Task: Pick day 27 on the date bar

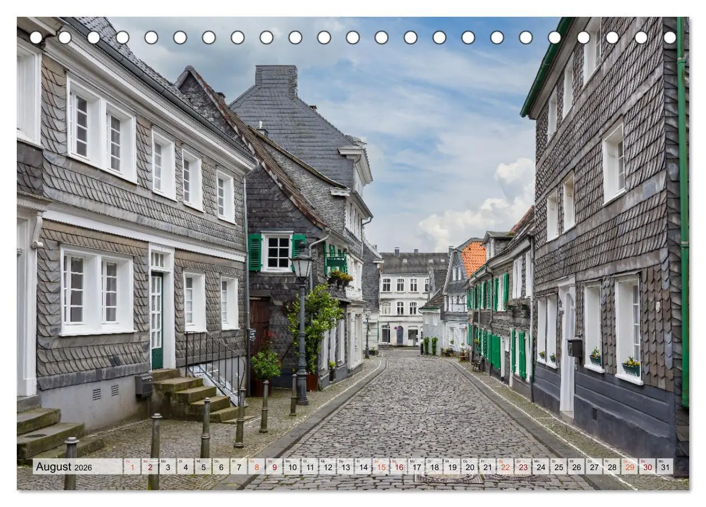Action: [594, 467]
